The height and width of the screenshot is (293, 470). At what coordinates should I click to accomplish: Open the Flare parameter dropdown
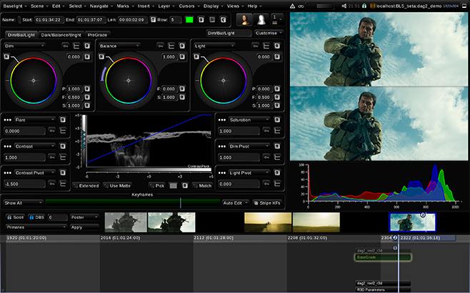point(35,120)
